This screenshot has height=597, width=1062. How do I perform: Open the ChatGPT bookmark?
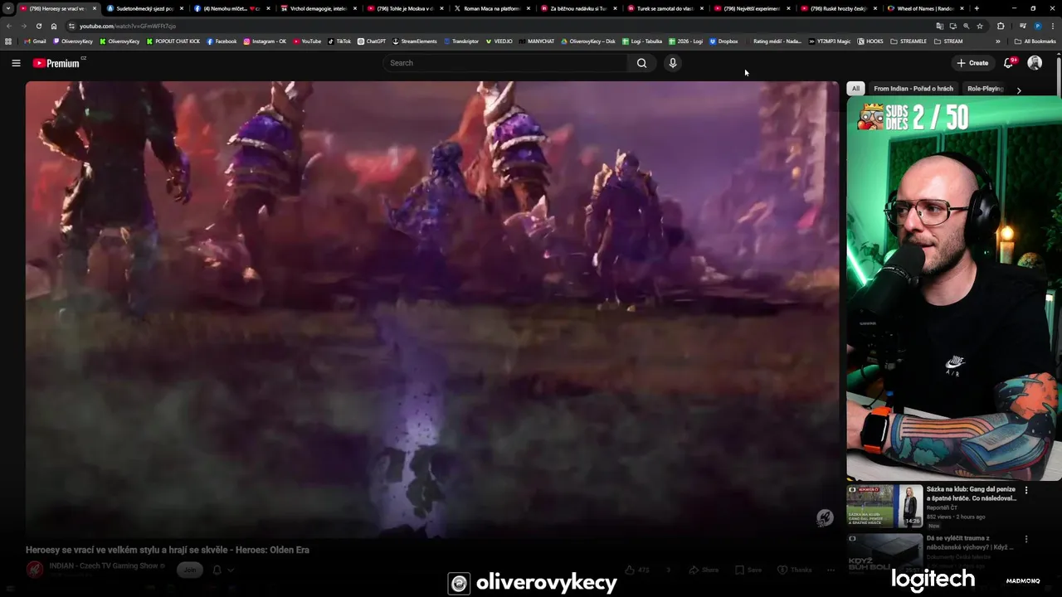click(372, 41)
